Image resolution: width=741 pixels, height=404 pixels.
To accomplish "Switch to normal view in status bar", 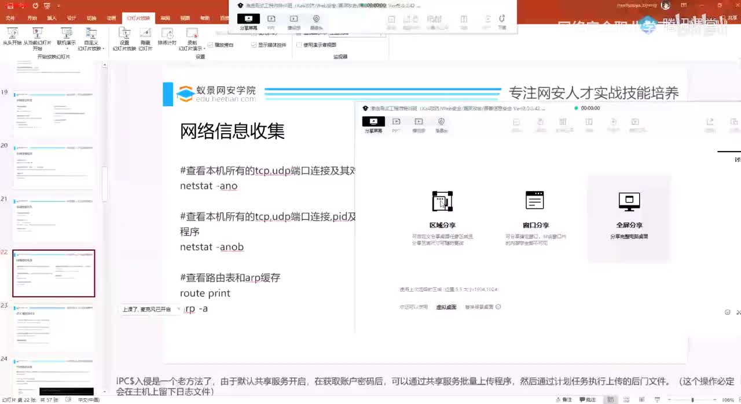I will click(x=610, y=400).
